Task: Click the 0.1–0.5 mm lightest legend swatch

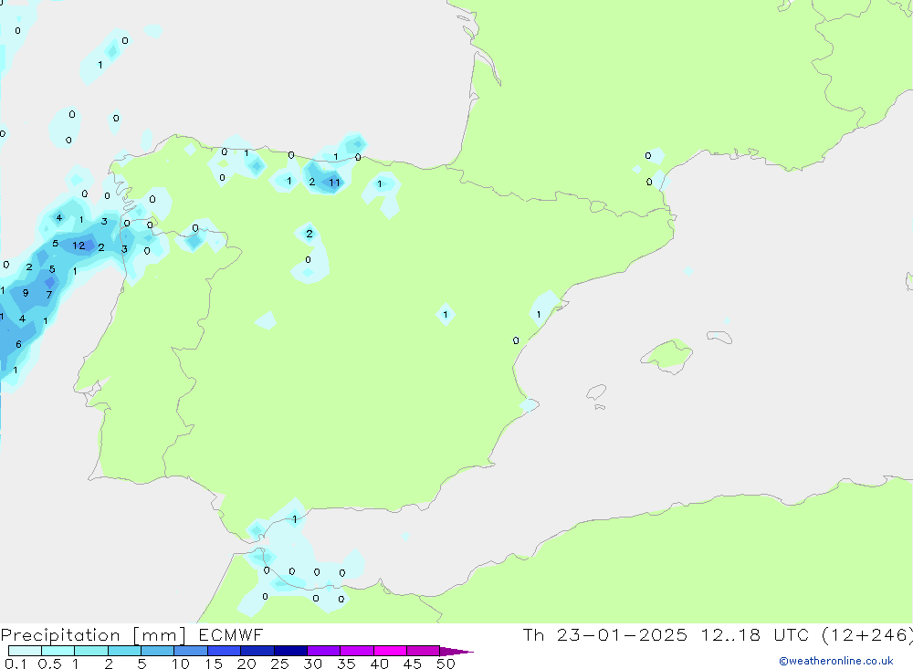Action: [x=25, y=651]
